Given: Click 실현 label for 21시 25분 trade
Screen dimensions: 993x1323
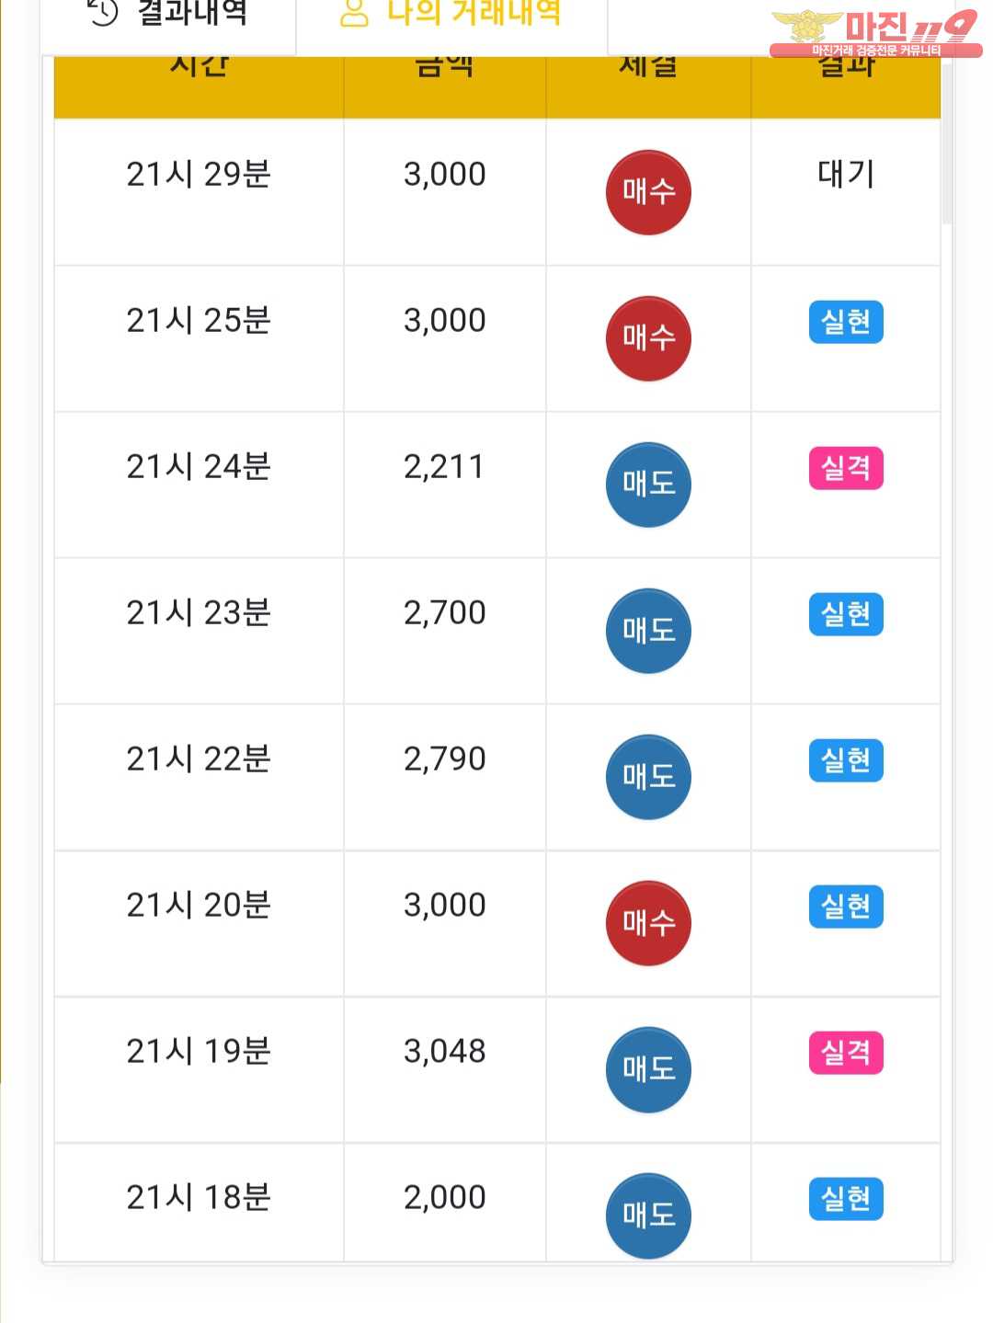Looking at the screenshot, I should click(x=846, y=322).
